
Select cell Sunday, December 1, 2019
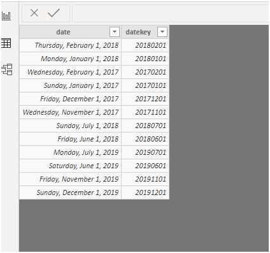click(70, 192)
